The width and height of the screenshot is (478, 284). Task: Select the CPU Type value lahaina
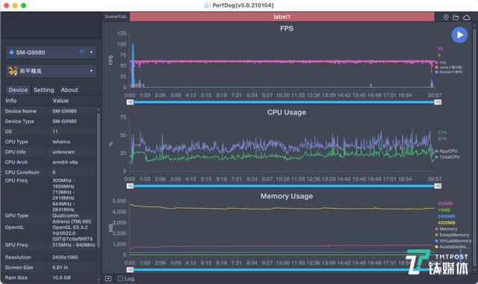61,142
